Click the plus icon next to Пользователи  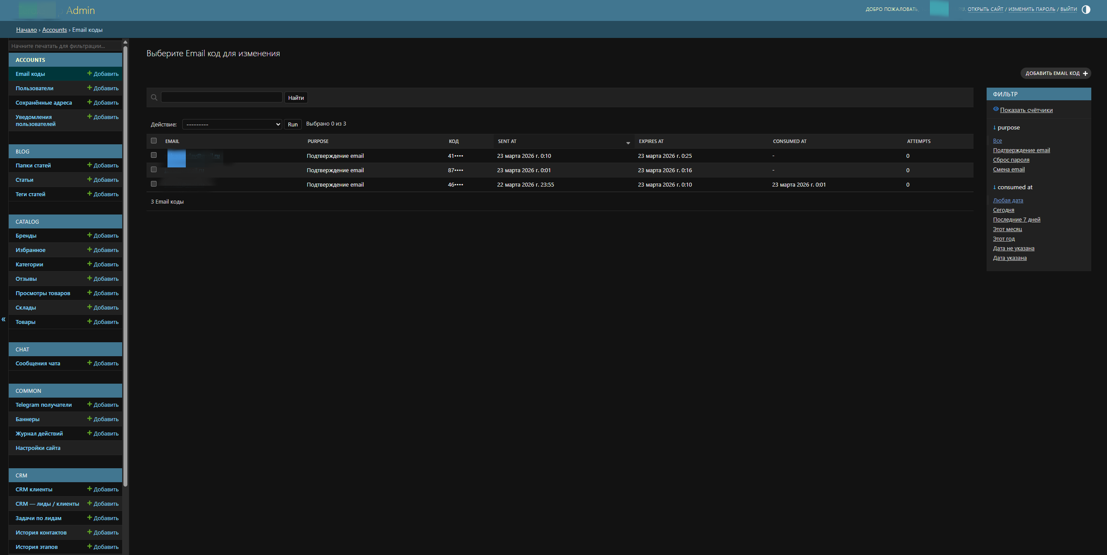(x=89, y=88)
